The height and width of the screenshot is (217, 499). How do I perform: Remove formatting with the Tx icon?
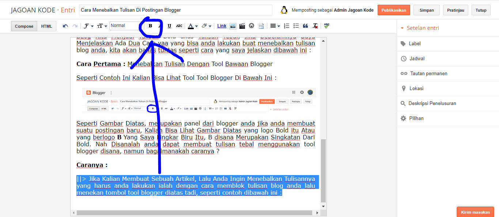[x=314, y=26]
